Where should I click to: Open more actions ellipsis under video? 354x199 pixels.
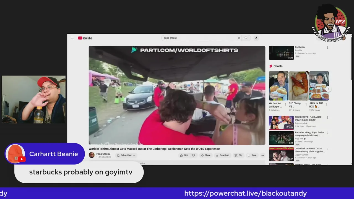click(x=262, y=155)
